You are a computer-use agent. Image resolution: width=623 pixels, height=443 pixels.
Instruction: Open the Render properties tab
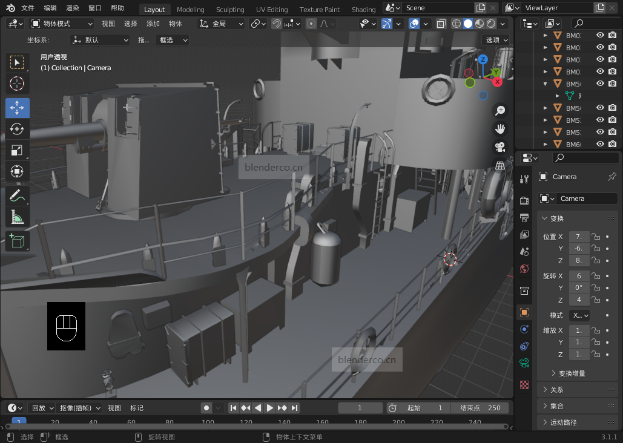click(524, 200)
